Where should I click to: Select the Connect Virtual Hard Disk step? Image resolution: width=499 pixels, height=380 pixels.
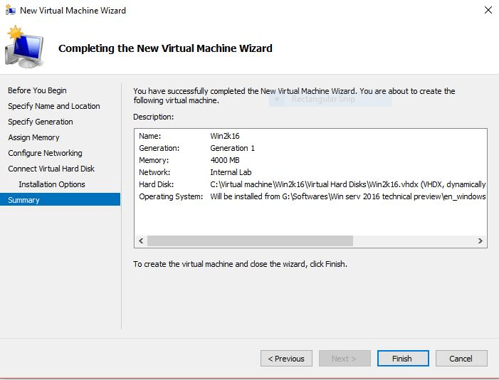(x=51, y=169)
